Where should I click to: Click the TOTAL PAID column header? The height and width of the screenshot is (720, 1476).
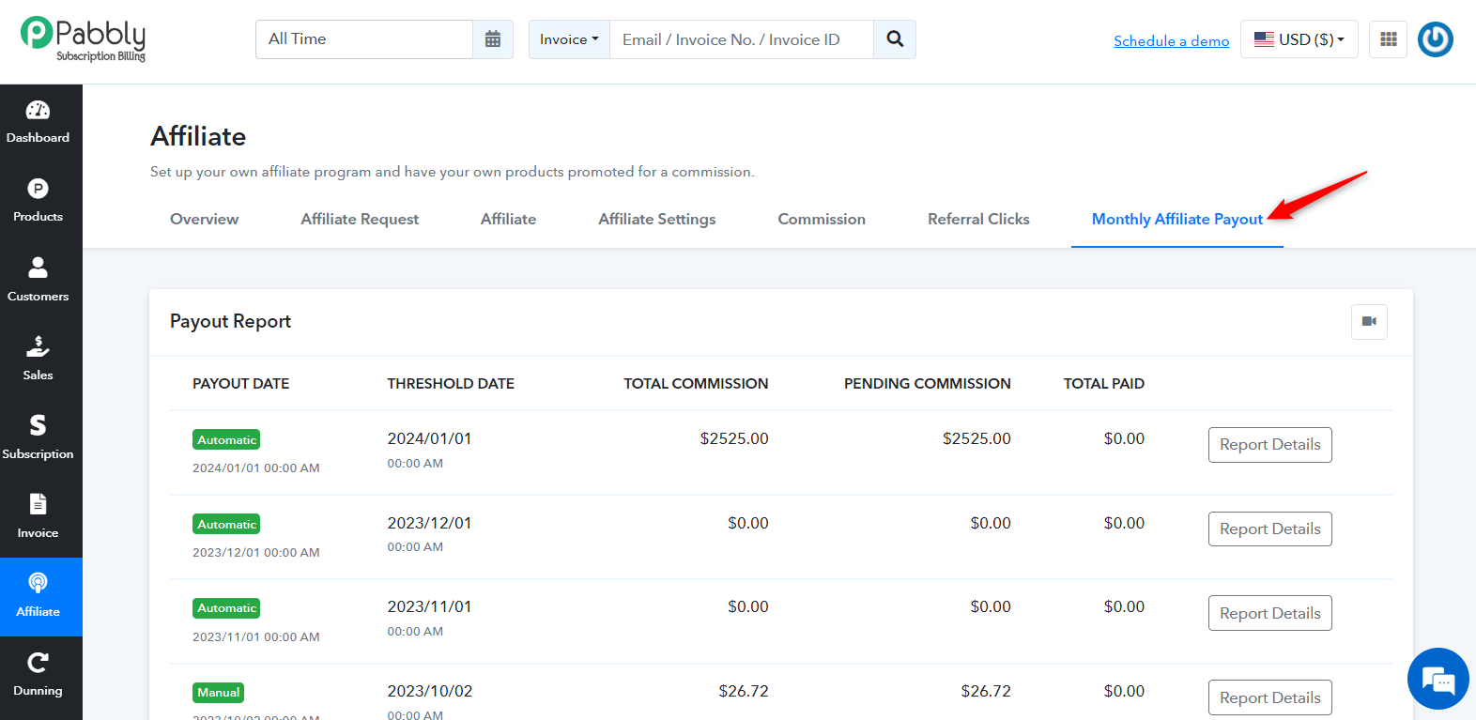tap(1103, 383)
